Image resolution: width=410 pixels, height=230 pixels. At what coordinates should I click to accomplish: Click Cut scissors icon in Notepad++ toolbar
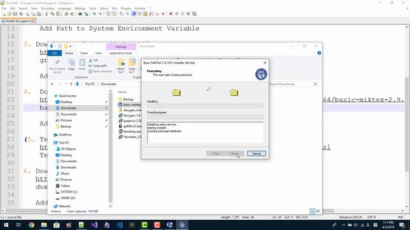click(x=47, y=14)
